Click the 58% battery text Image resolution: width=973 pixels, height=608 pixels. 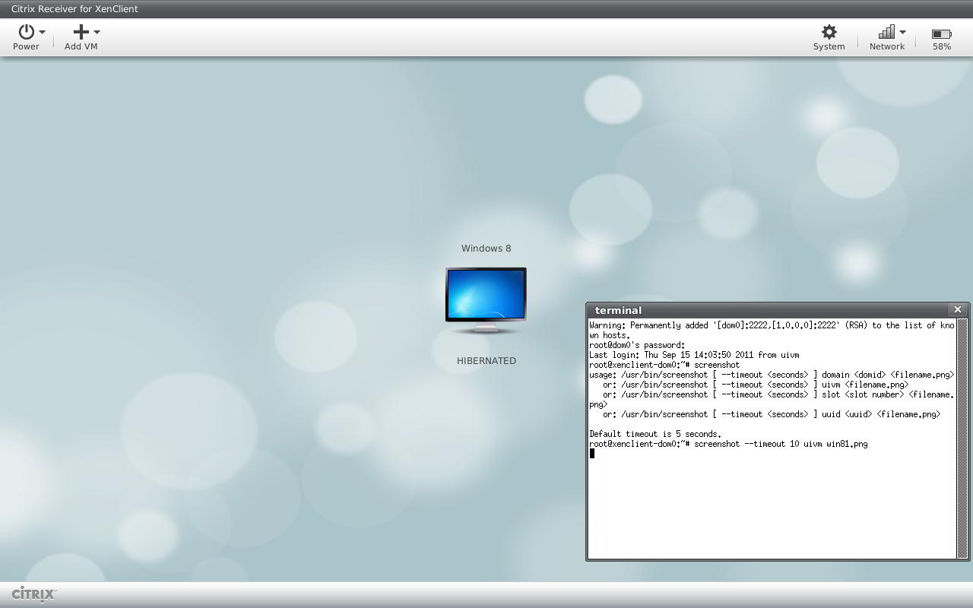pos(942,46)
